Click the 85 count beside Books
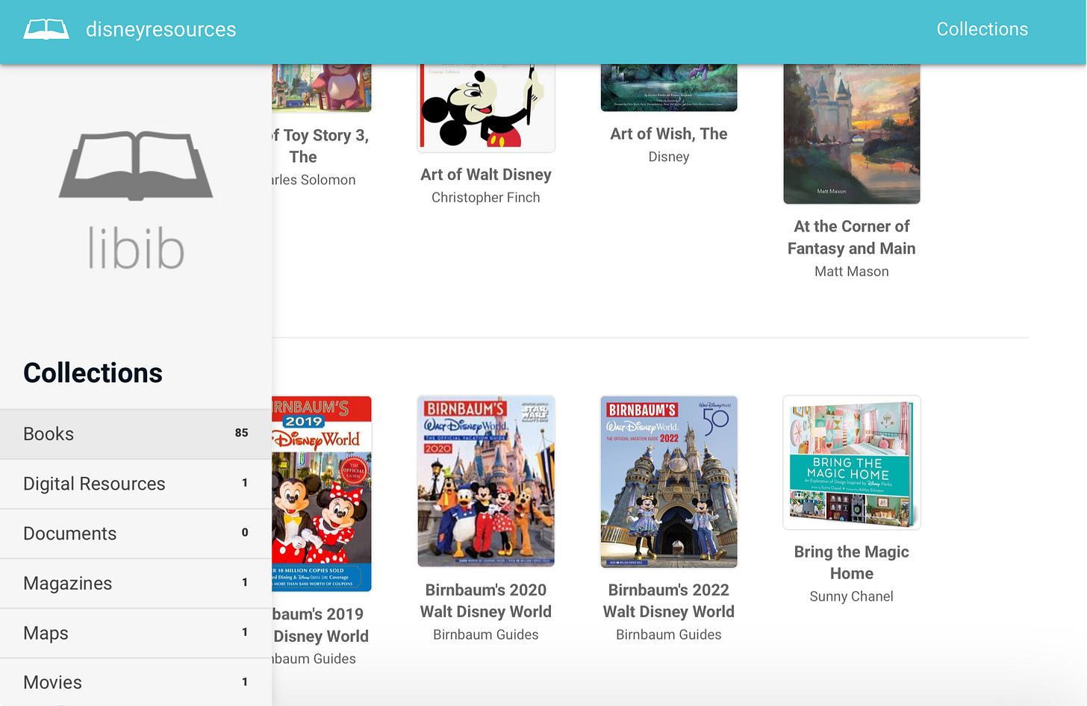This screenshot has height=706, width=1087. 241,433
